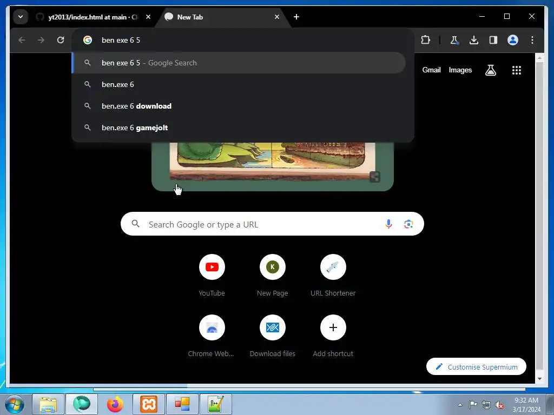Go back one page
Screen dimensions: 554x415
pos(22,40)
